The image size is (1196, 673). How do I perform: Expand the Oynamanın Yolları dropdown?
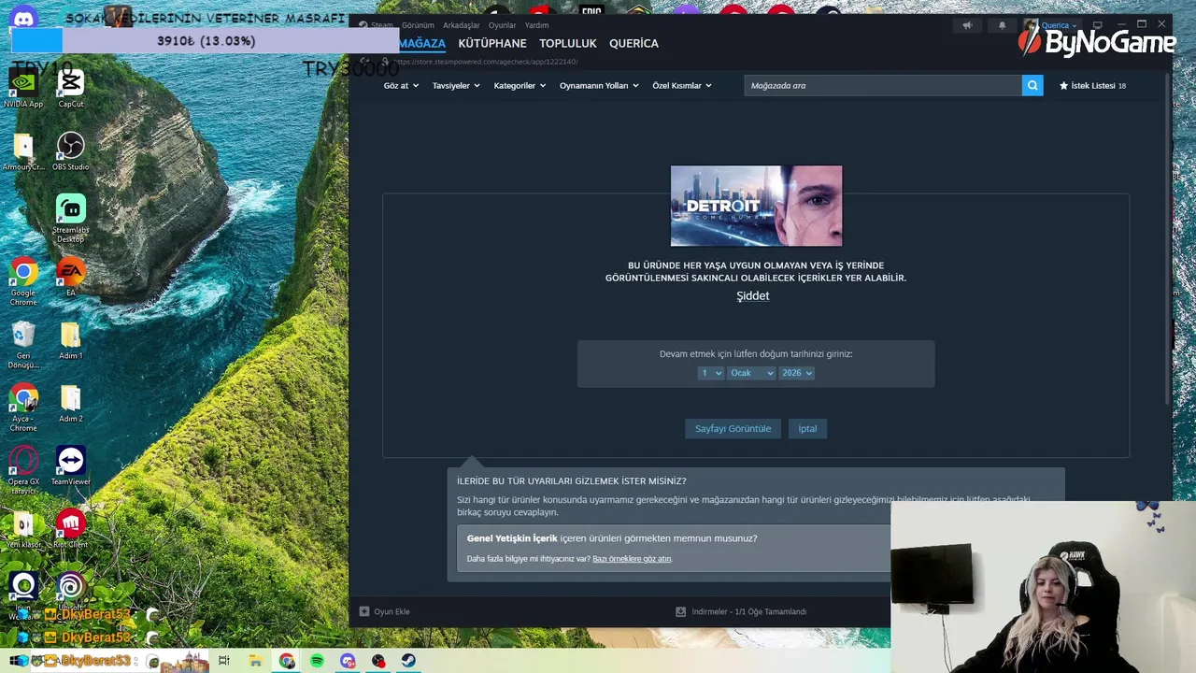(599, 85)
